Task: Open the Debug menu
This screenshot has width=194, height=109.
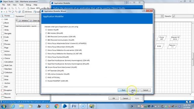Action: [x=28, y=5]
